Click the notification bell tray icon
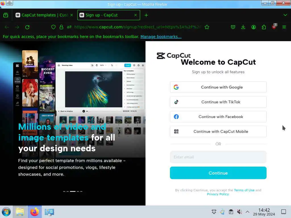Image resolution: width=291 pixels, height=218 pixels. pyautogui.click(x=214, y=211)
